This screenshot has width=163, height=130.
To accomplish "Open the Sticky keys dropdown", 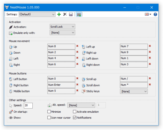I will point(134,91).
